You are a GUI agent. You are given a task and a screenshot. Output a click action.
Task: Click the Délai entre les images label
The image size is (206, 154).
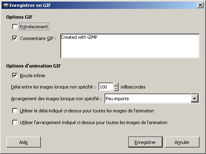pyautogui.click(x=53, y=87)
